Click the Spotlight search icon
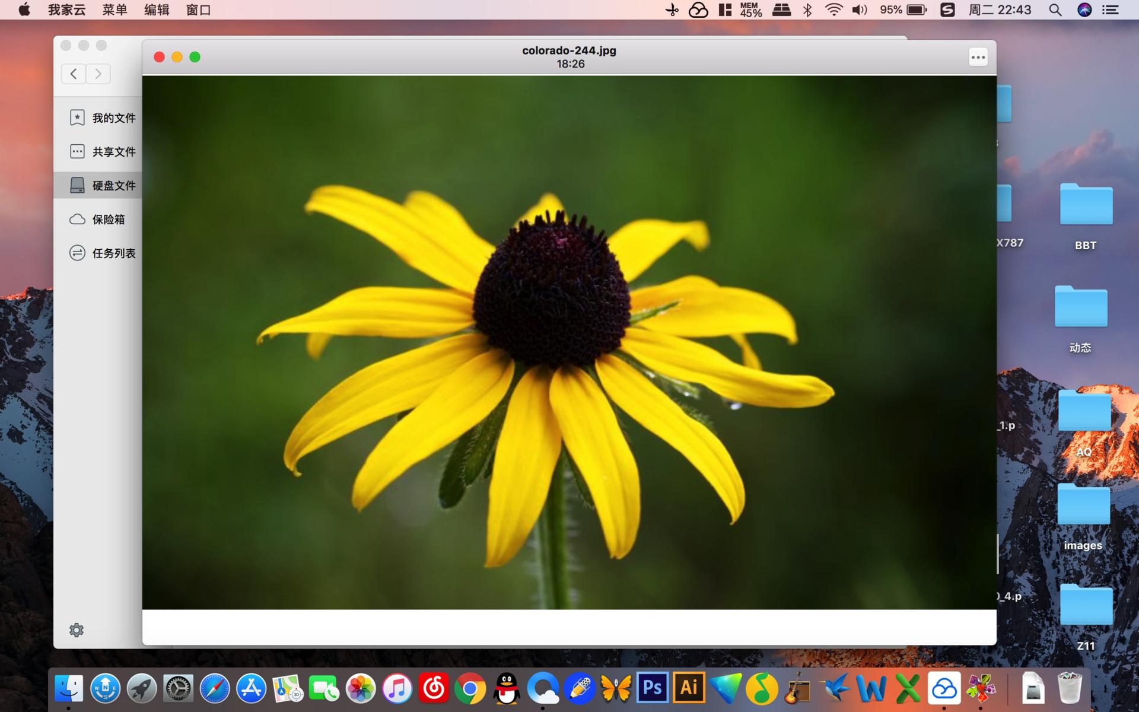 [x=1055, y=10]
